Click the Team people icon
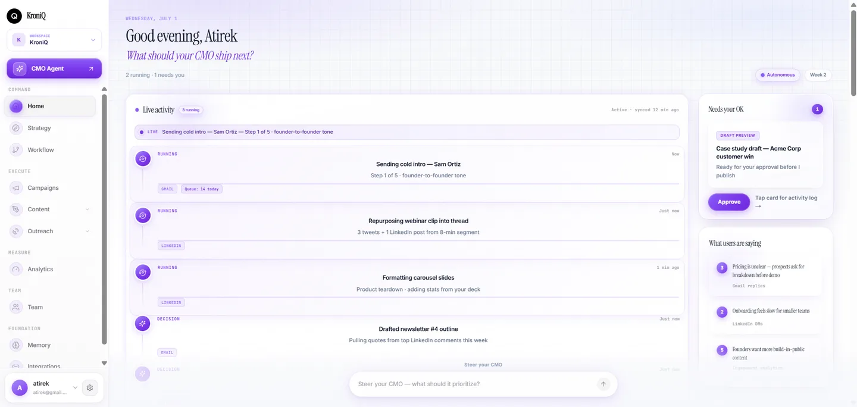Screen dimensions: 857x407 click(x=16, y=307)
